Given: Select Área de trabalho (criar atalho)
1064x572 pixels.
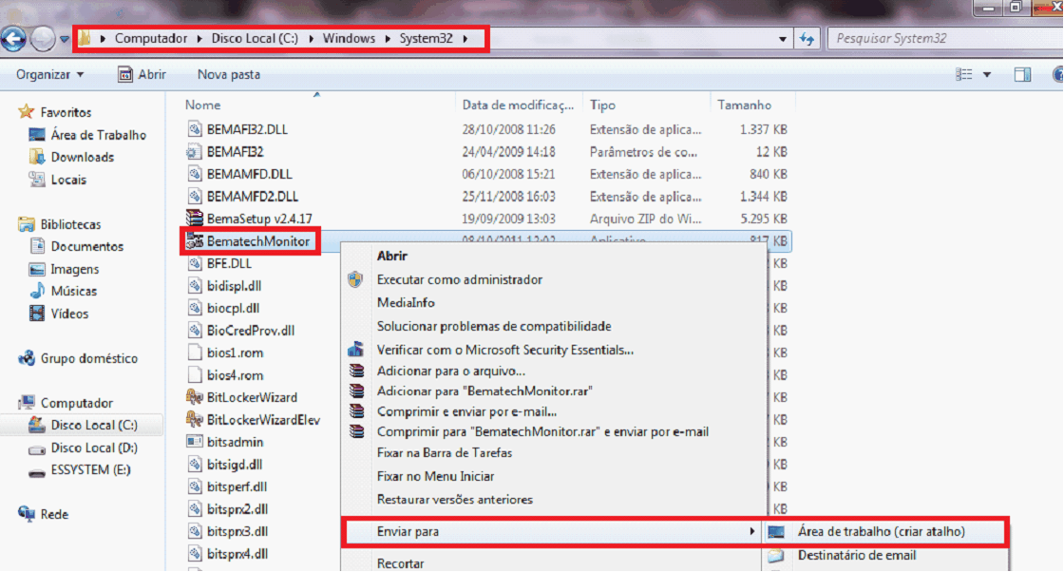Looking at the screenshot, I should (884, 532).
